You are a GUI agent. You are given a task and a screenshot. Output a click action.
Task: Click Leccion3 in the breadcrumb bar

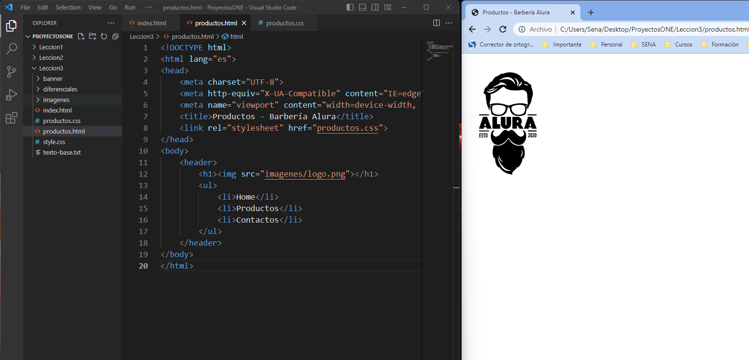(x=142, y=36)
